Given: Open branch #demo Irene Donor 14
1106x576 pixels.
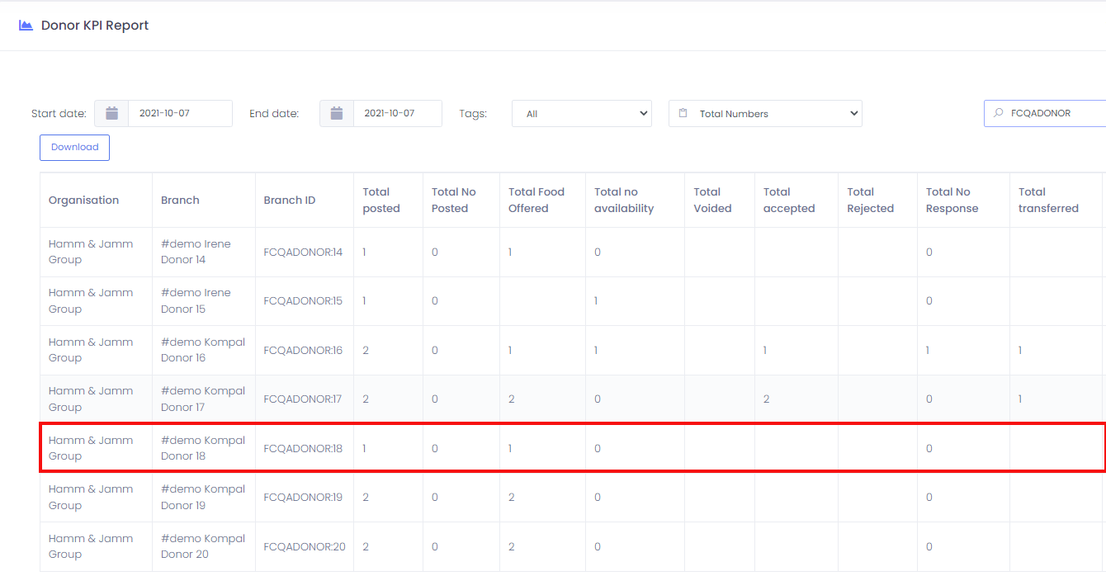Looking at the screenshot, I should click(x=196, y=252).
